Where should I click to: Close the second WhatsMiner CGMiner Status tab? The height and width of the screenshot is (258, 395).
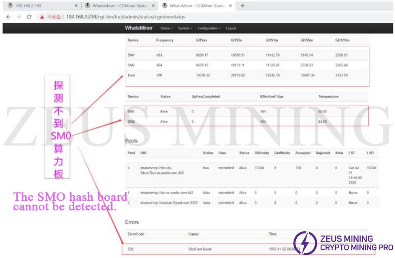click(x=153, y=6)
